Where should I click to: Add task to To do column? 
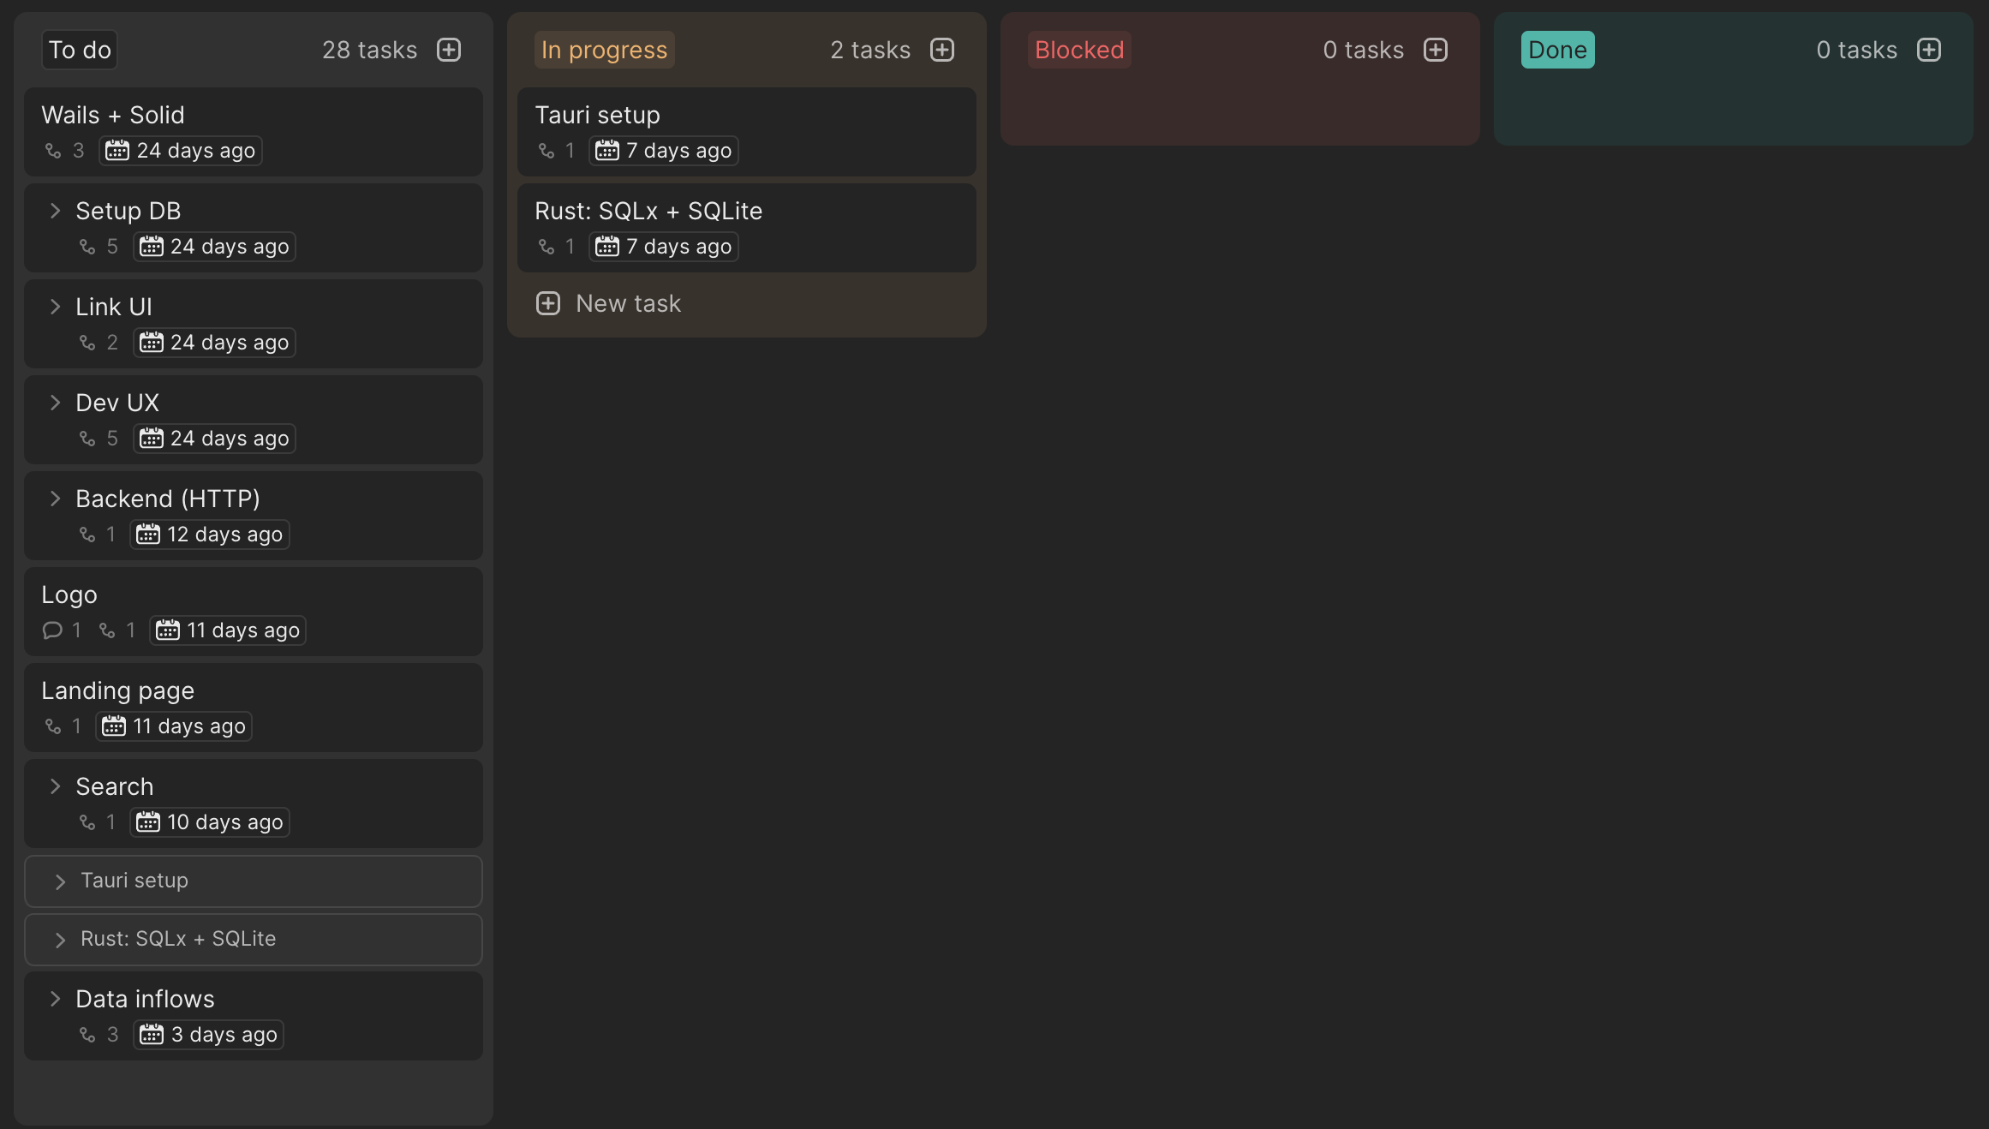tap(449, 50)
